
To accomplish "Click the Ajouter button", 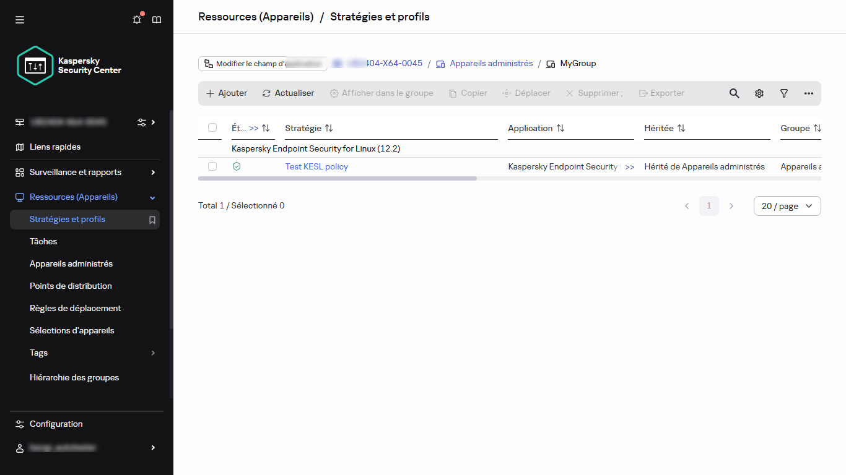I will pyautogui.click(x=227, y=93).
